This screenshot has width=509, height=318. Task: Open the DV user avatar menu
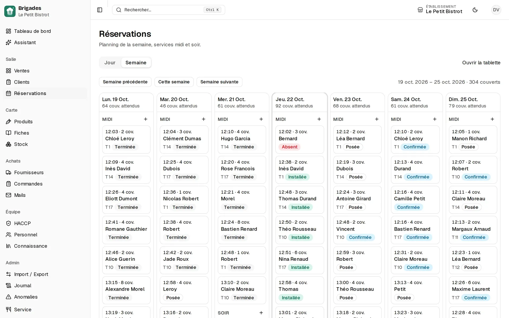[x=496, y=10]
